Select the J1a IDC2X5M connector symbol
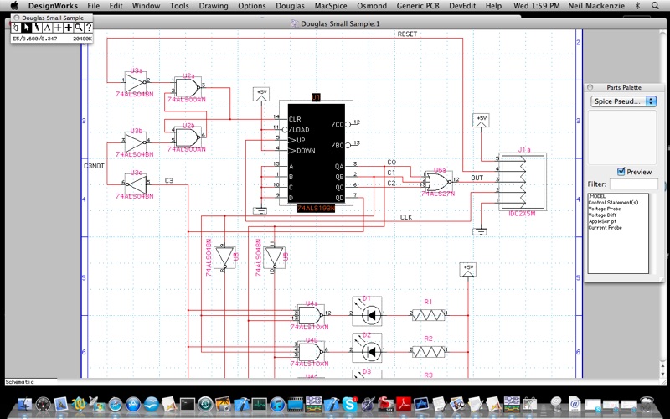Viewport: 670px width, 419px height. coord(523,182)
